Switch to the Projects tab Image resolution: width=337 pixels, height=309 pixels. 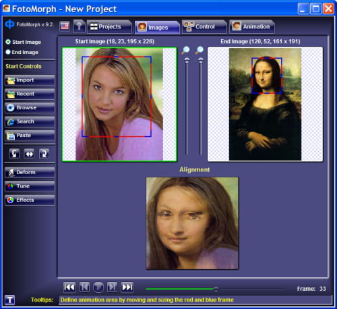pyautogui.click(x=109, y=26)
